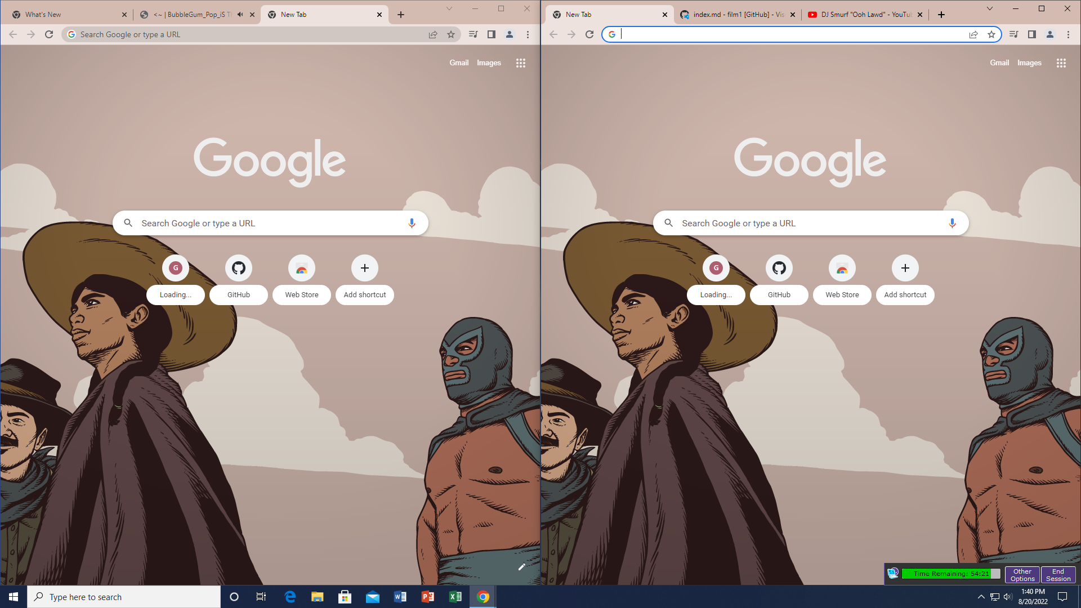
Task: Reload page in right Chrome window
Action: (x=589, y=34)
